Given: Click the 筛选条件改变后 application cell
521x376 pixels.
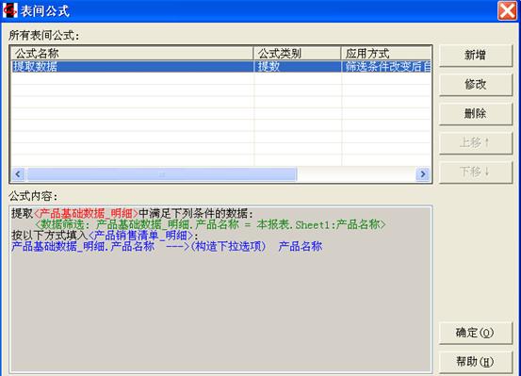Looking at the screenshot, I should [386, 67].
